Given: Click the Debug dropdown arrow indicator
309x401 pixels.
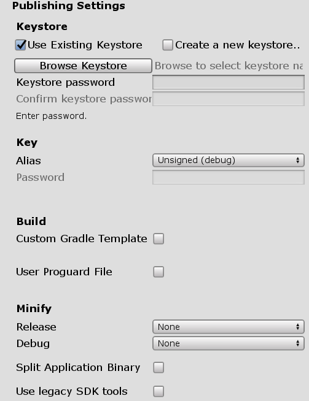Looking at the screenshot, I should coord(297,343).
